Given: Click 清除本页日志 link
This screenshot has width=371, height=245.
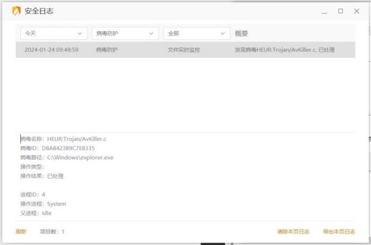Looking at the screenshot, I should click(293, 232).
